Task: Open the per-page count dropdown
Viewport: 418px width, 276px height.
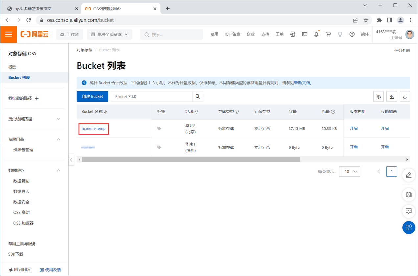Action: [350, 171]
